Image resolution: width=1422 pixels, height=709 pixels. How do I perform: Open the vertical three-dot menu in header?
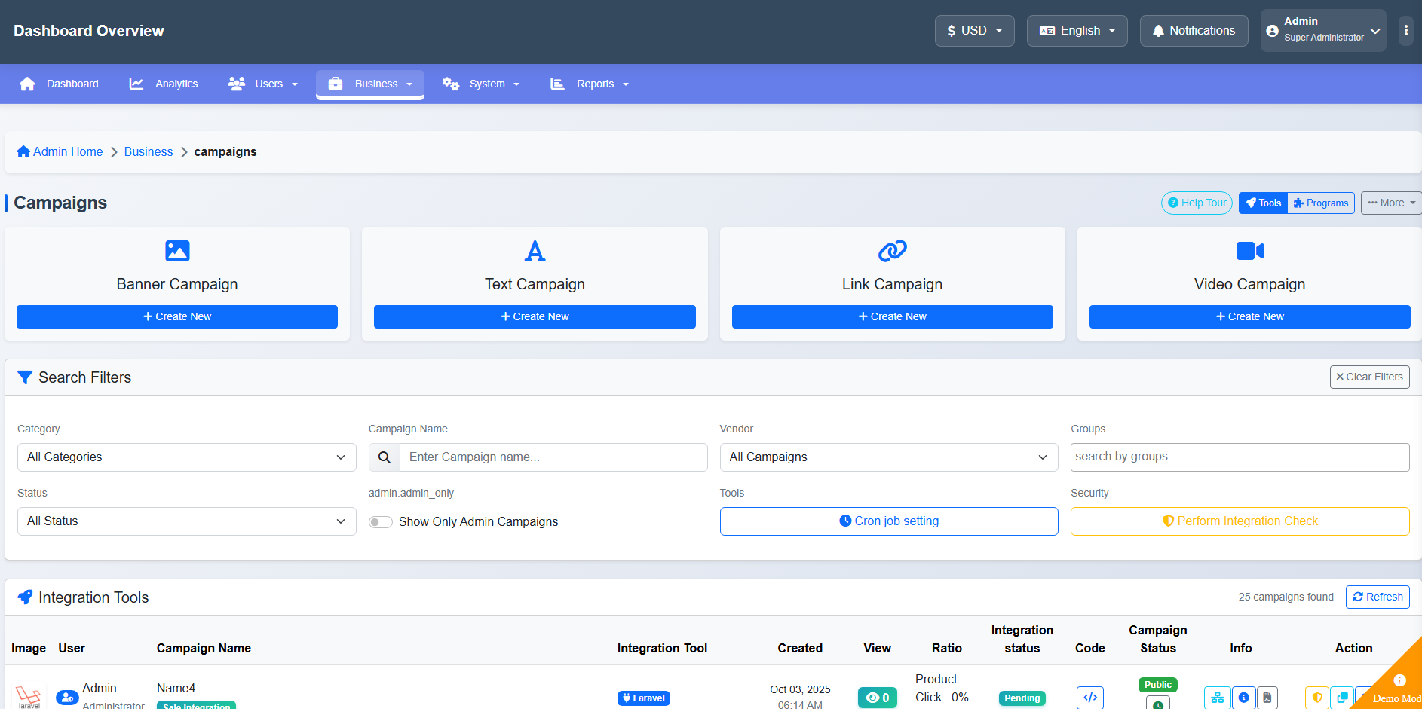coord(1406,31)
